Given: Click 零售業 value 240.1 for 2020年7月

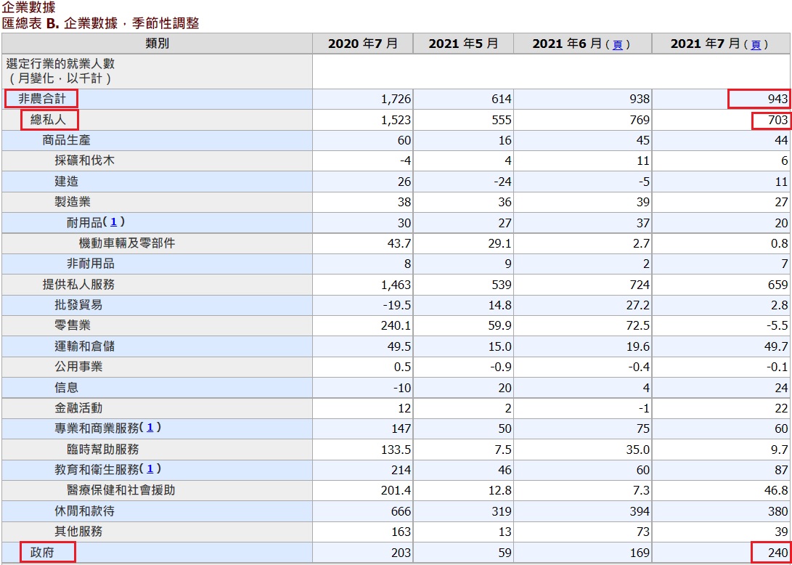Looking at the screenshot, I should pyautogui.click(x=396, y=326).
